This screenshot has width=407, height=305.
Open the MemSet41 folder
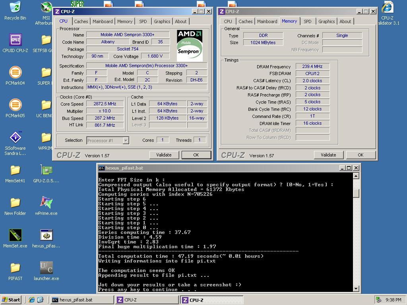tap(15, 174)
